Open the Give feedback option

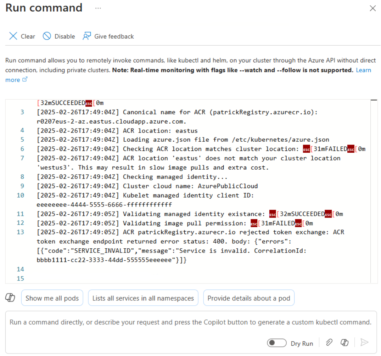click(108, 36)
